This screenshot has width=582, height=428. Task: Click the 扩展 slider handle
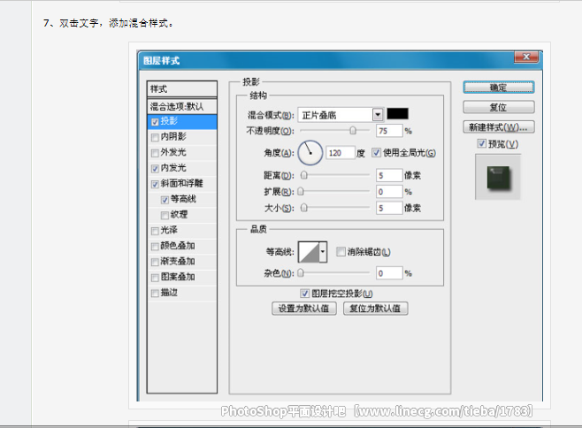[301, 191]
